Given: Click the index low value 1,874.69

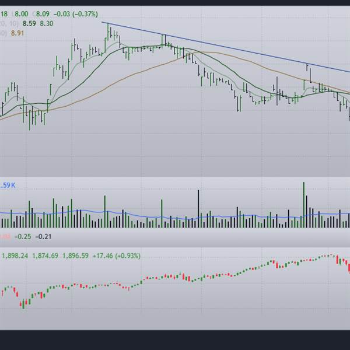Looking at the screenshot, I should (x=45, y=256).
